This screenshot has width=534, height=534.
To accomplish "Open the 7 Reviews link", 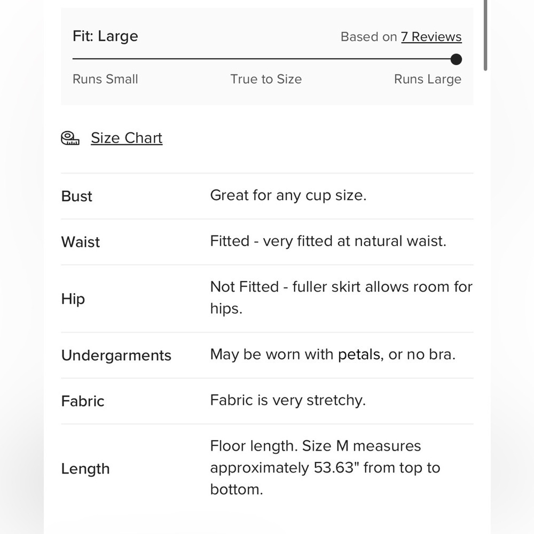I will click(431, 37).
